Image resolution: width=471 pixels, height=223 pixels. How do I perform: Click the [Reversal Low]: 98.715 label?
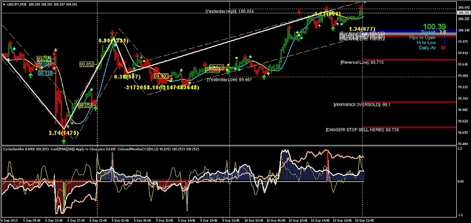coord(362,63)
